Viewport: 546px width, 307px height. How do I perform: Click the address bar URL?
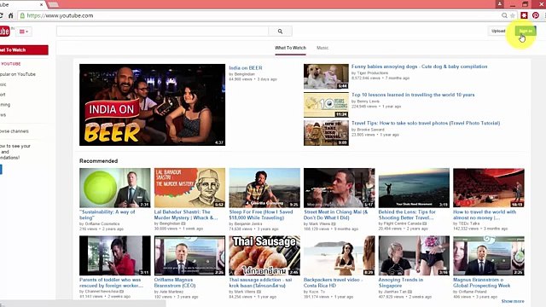[x=60, y=15]
